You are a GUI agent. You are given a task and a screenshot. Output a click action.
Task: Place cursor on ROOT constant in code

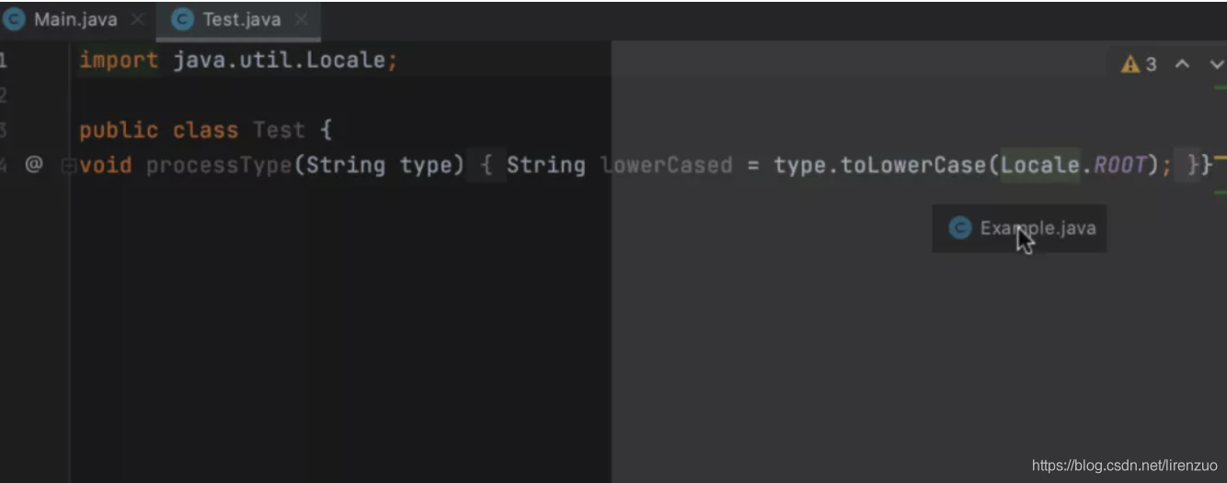pyautogui.click(x=1119, y=165)
